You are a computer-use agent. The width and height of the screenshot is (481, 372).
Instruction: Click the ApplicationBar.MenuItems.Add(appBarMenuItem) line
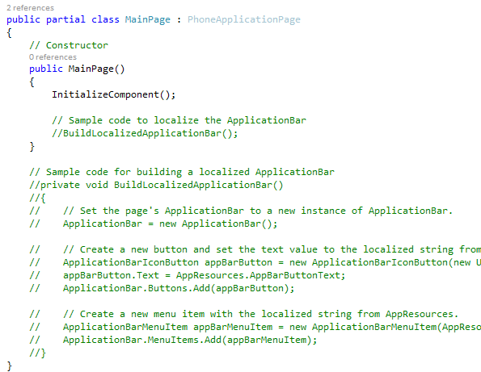(x=190, y=340)
